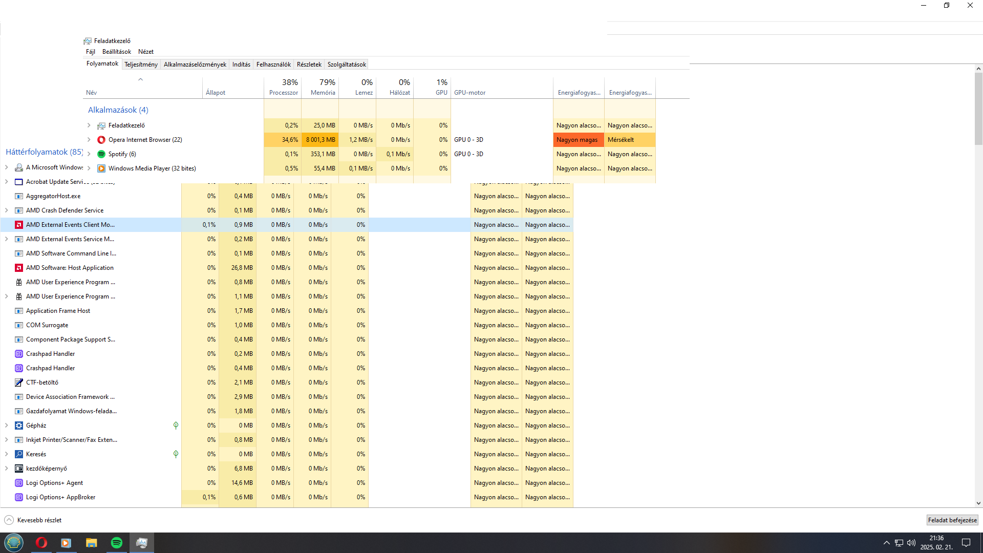Click the vertical scrollbar thumb
The image size is (983, 553).
(x=978, y=109)
